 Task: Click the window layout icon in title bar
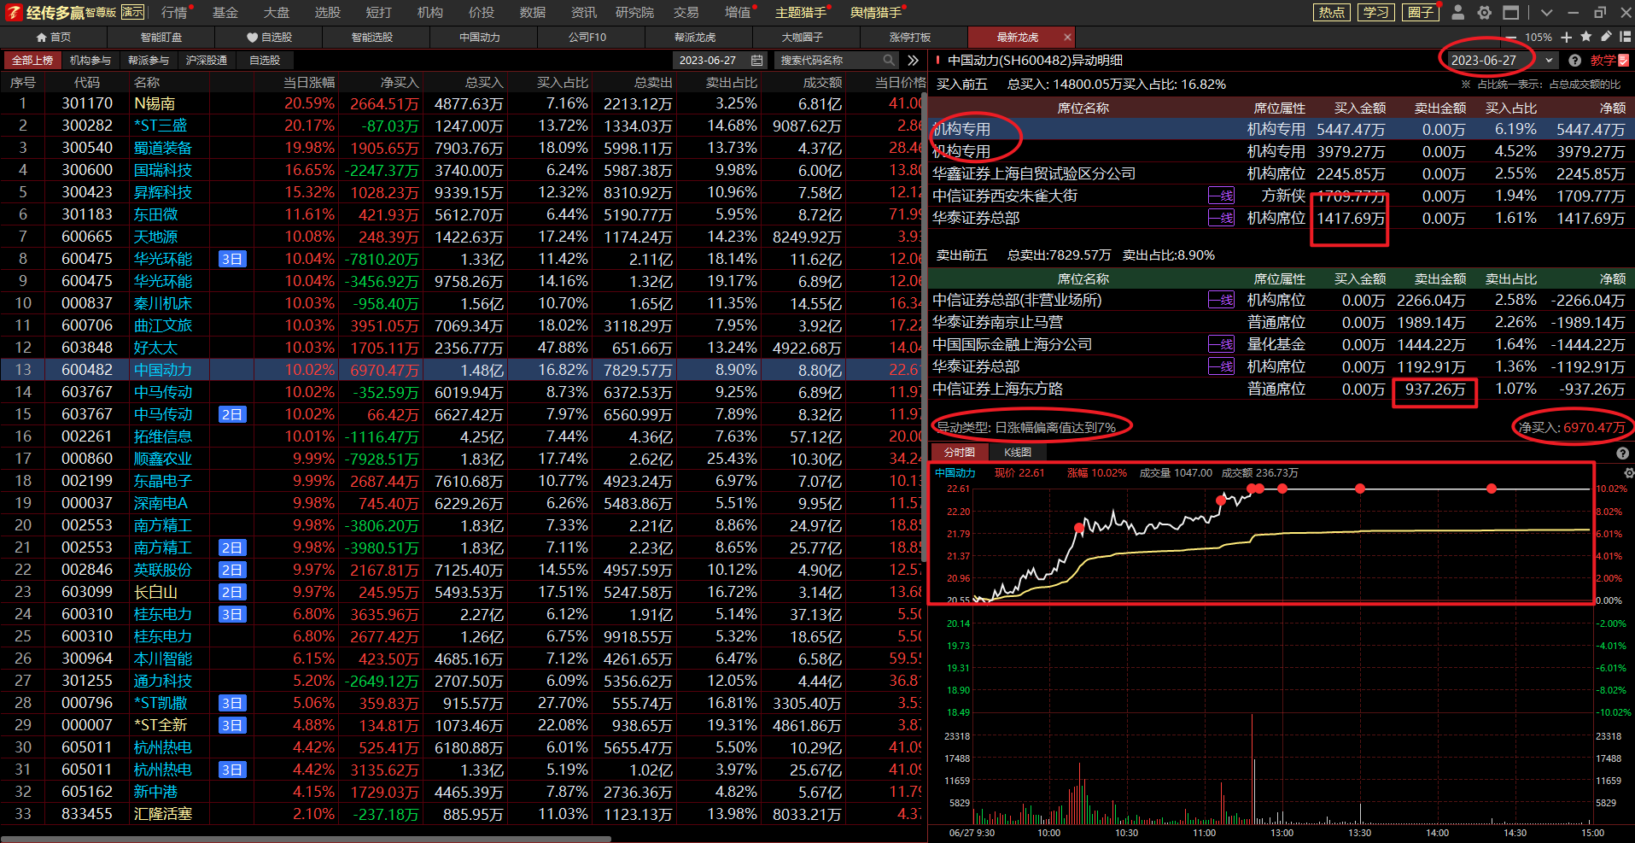pyautogui.click(x=1511, y=12)
